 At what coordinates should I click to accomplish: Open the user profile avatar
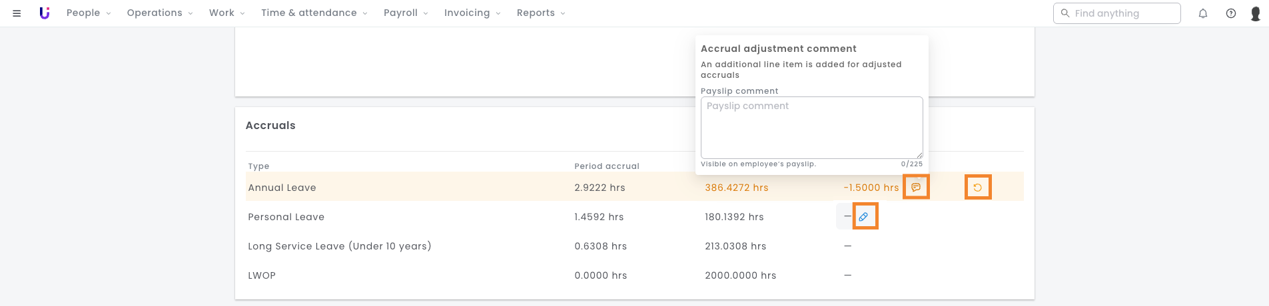coord(1256,13)
